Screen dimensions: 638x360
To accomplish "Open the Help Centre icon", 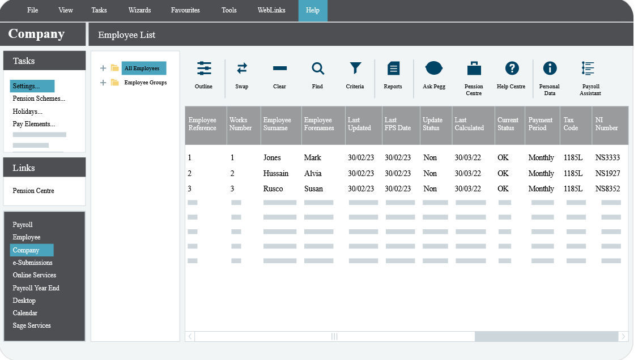I will [x=511, y=73].
